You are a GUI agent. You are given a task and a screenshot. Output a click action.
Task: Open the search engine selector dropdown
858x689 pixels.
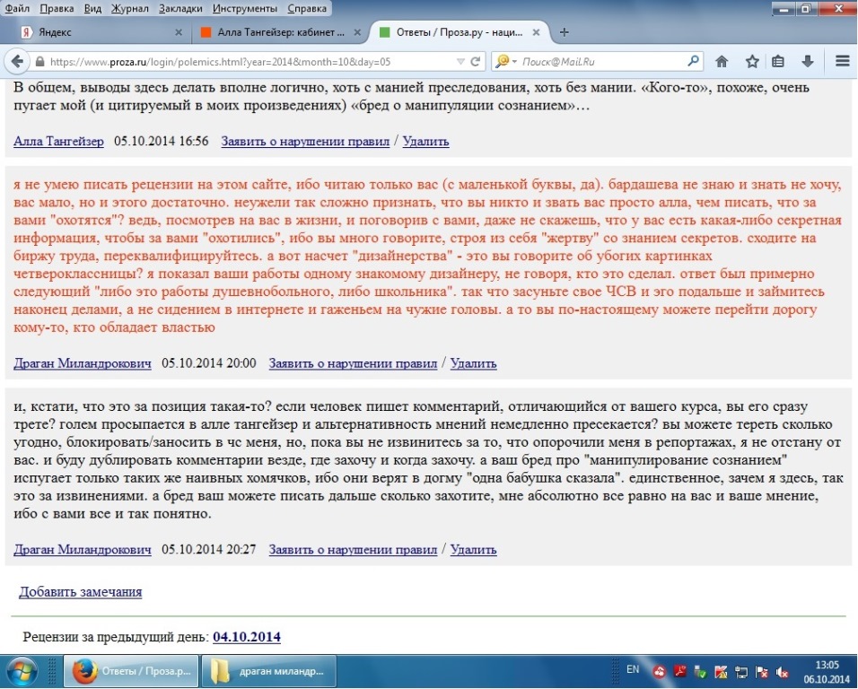[x=505, y=62]
